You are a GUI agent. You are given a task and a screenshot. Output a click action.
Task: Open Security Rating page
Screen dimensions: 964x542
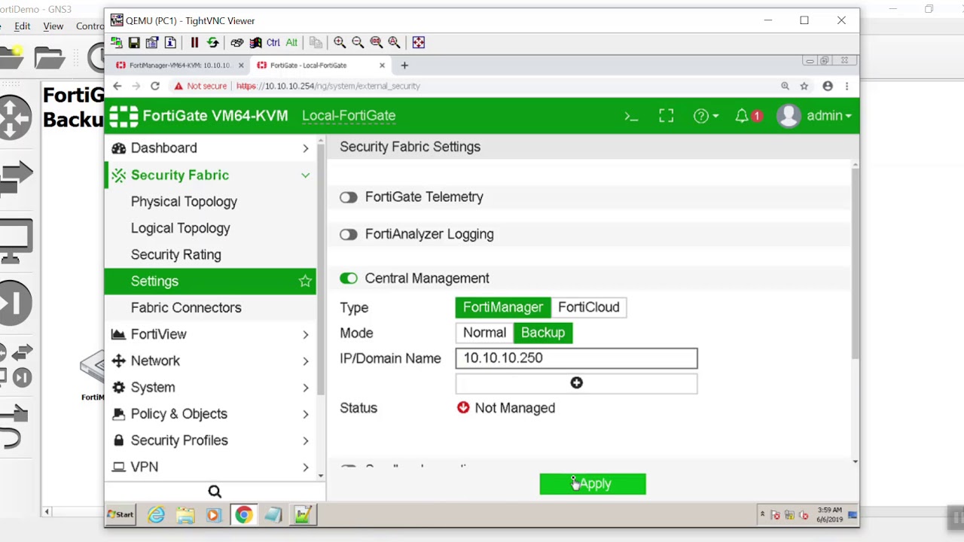(x=176, y=254)
